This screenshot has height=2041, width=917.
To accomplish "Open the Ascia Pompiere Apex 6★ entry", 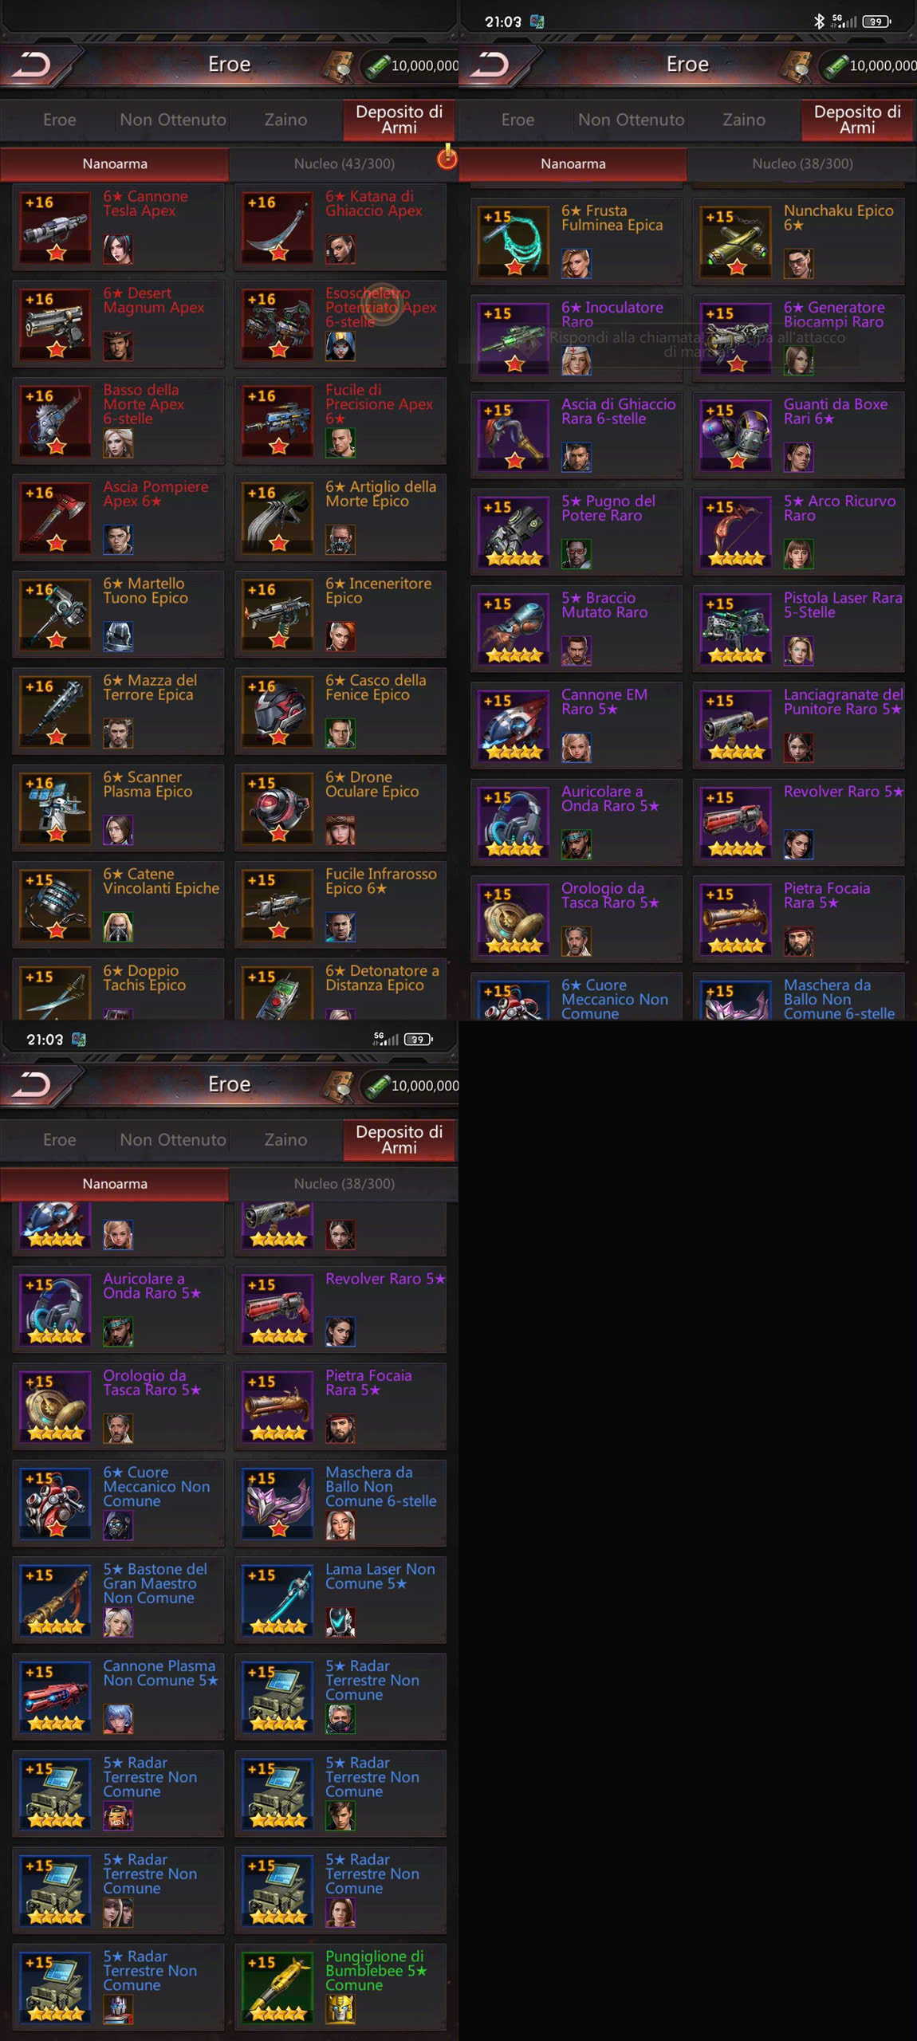I will click(118, 517).
